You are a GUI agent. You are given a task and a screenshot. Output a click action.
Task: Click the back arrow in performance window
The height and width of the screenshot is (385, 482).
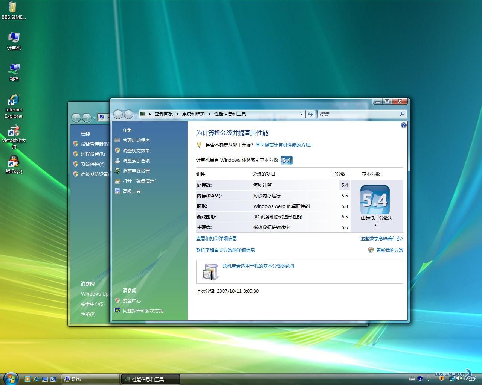(118, 114)
